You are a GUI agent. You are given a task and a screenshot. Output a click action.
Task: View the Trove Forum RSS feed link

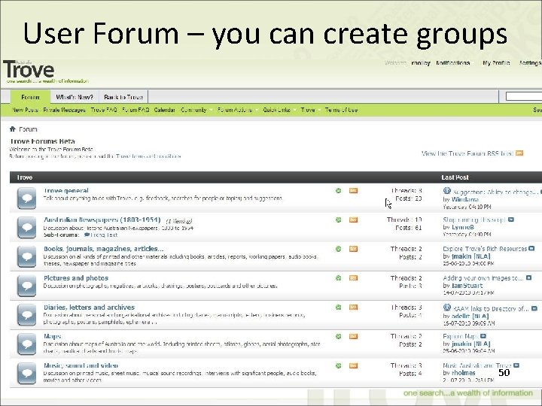467,153
